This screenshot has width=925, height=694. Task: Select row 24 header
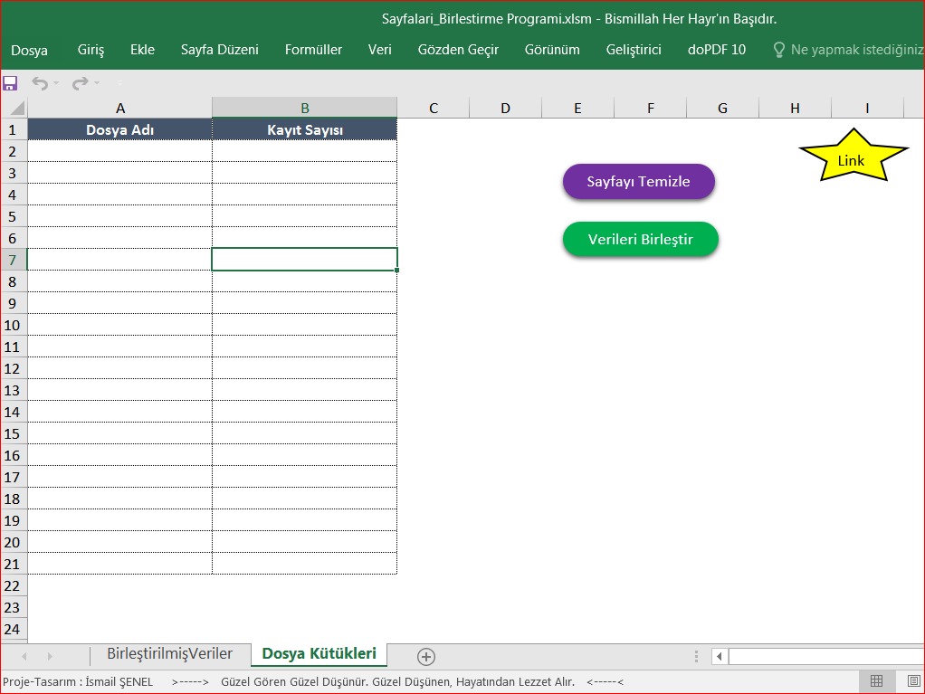[x=13, y=629]
